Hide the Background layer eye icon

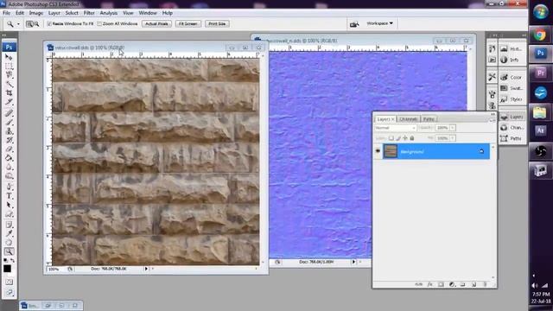(x=378, y=151)
